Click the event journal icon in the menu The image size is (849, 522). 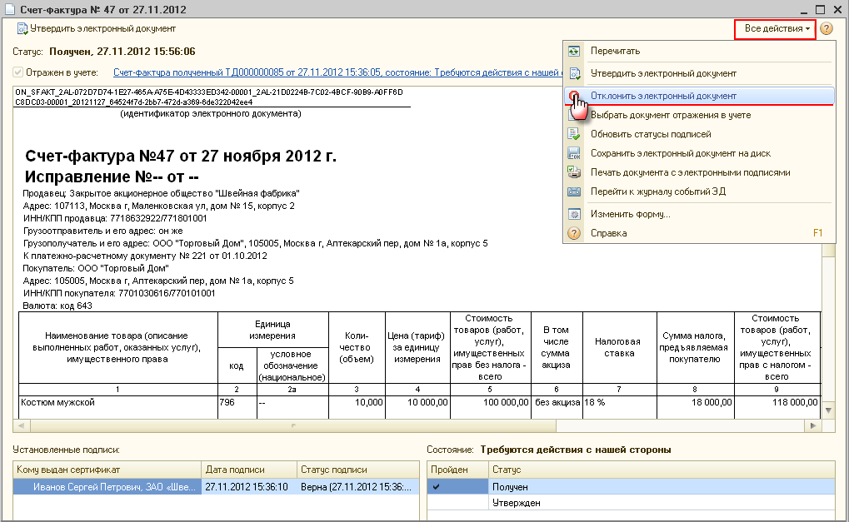(574, 191)
